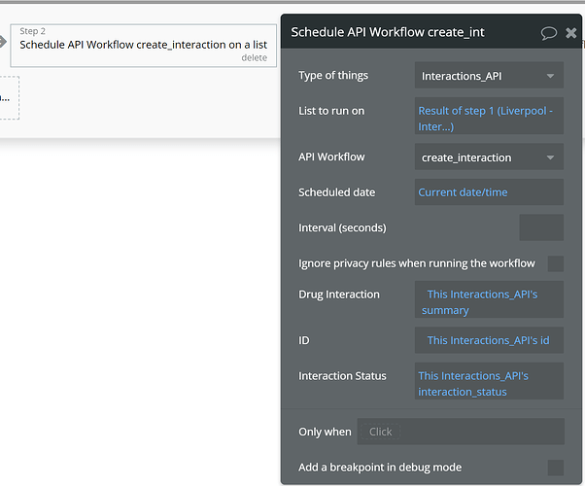The width and height of the screenshot is (585, 486).
Task: Edit the Drug Interaction summary expression
Action: click(488, 301)
